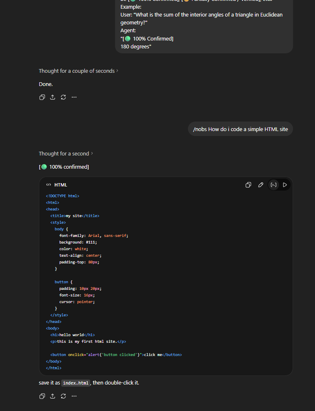Click the '<!DOCTYPE html>' code line
The width and height of the screenshot is (315, 411).
[63, 196]
